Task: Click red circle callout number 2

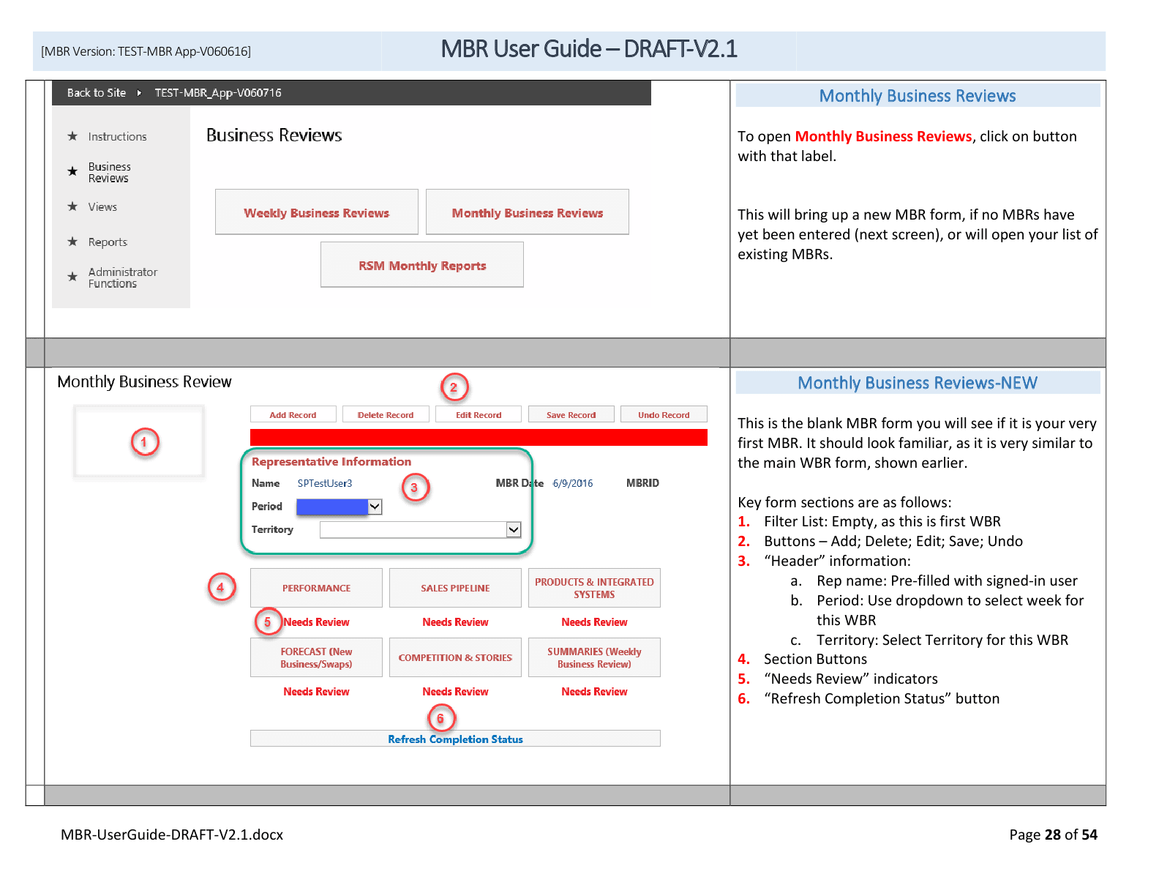Action: click(454, 387)
